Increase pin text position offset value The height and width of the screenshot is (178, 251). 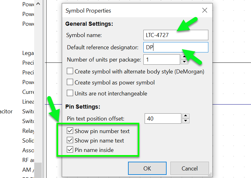click(x=185, y=116)
